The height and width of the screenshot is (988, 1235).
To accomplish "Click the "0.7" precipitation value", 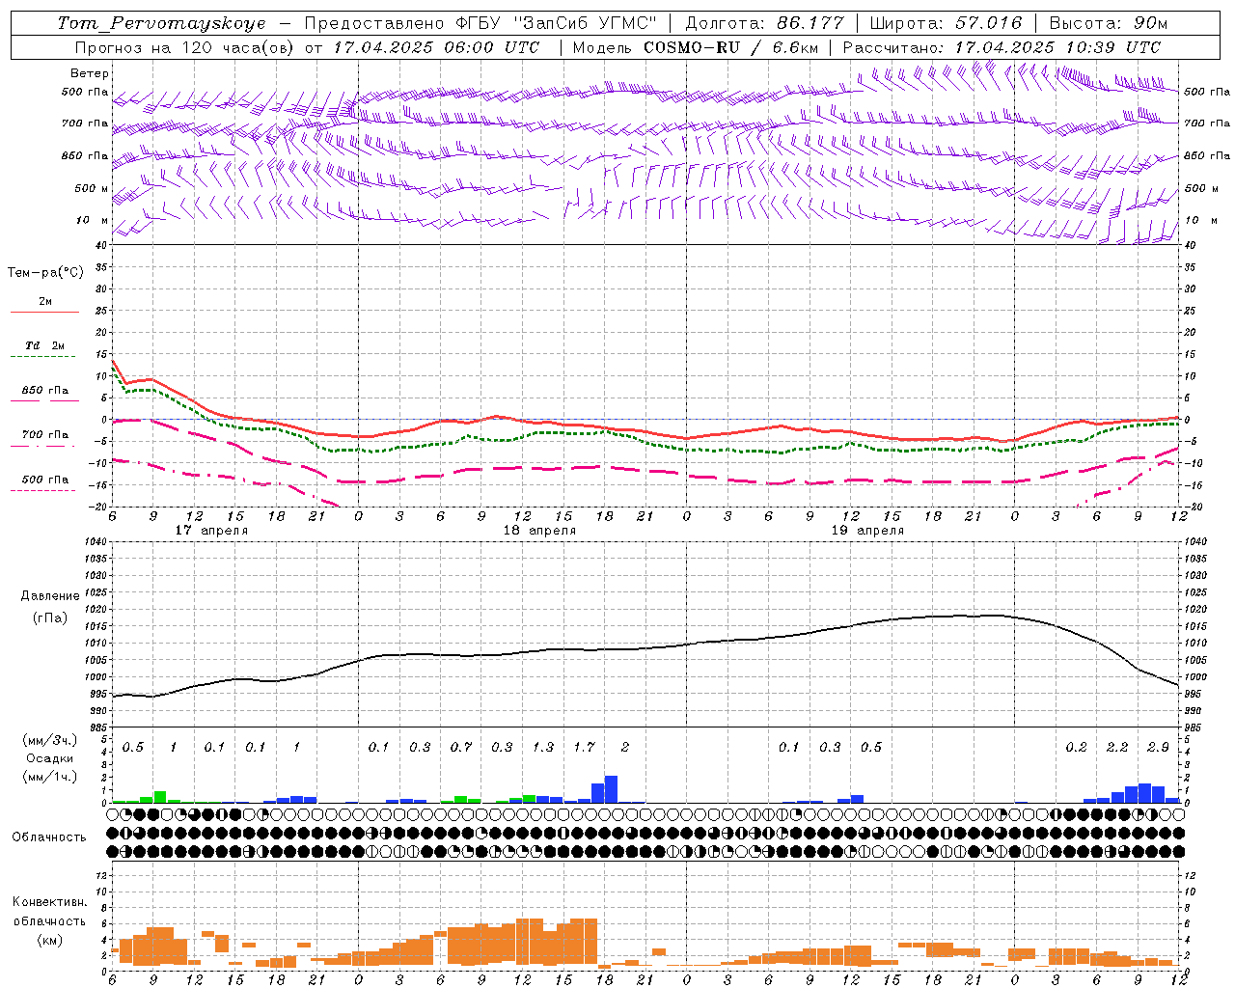I will pos(461,747).
